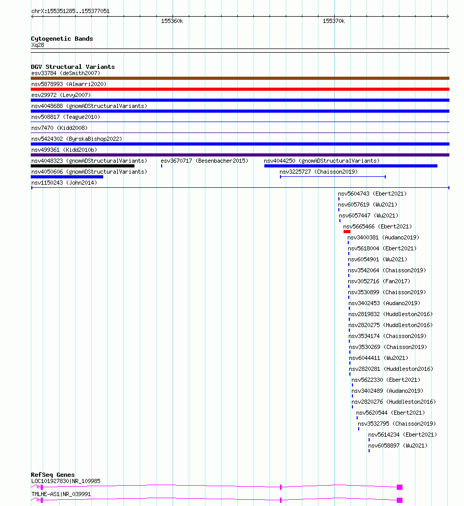Screen dimensions: 464x506
Task: Click nsv3052716 (Fan2017) label
Action: click(x=379, y=282)
